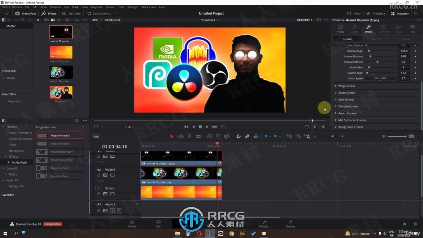Activate the Trim edit mode tool

180,136
